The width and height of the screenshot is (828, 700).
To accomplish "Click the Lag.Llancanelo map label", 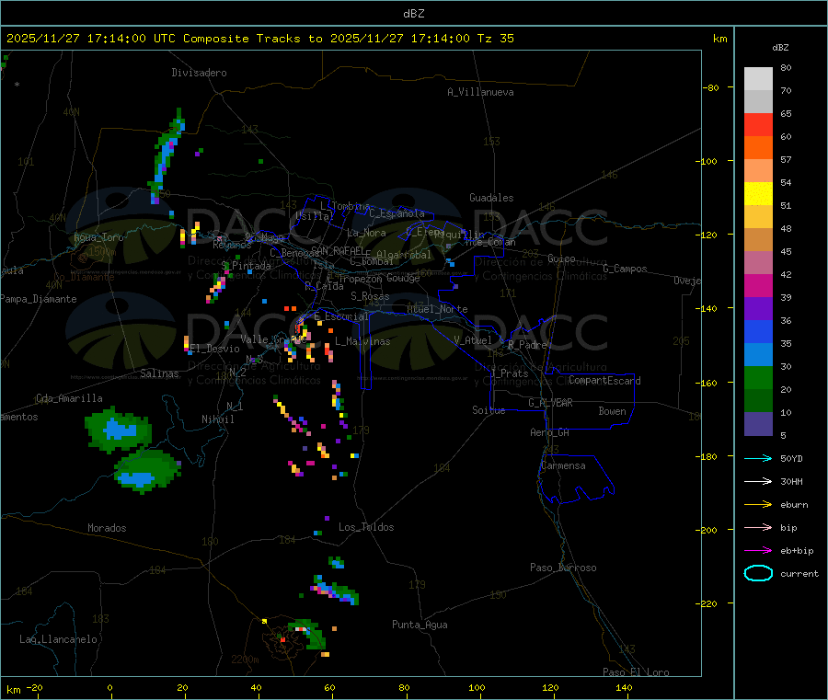I will 58,639.
